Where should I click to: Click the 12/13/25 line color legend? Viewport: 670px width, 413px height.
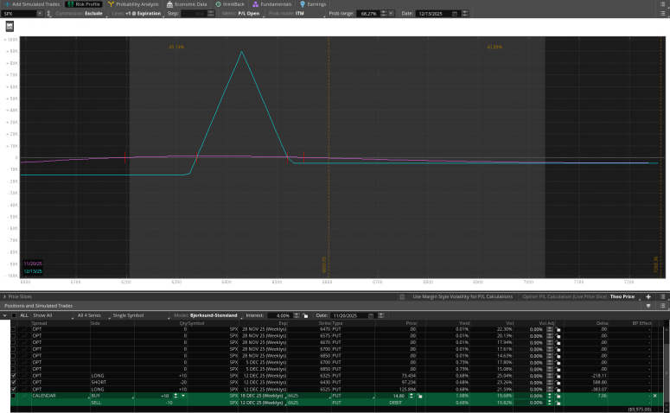pyautogui.click(x=34, y=270)
